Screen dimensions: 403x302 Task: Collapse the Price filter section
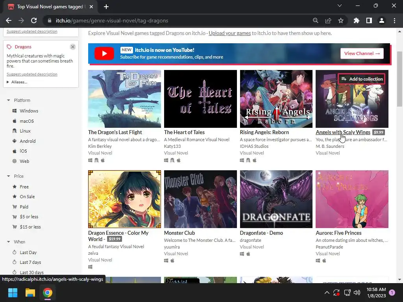pyautogui.click(x=9, y=176)
